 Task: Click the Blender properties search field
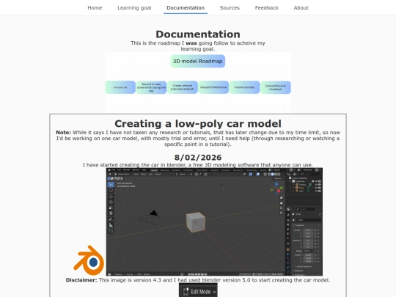305,209
